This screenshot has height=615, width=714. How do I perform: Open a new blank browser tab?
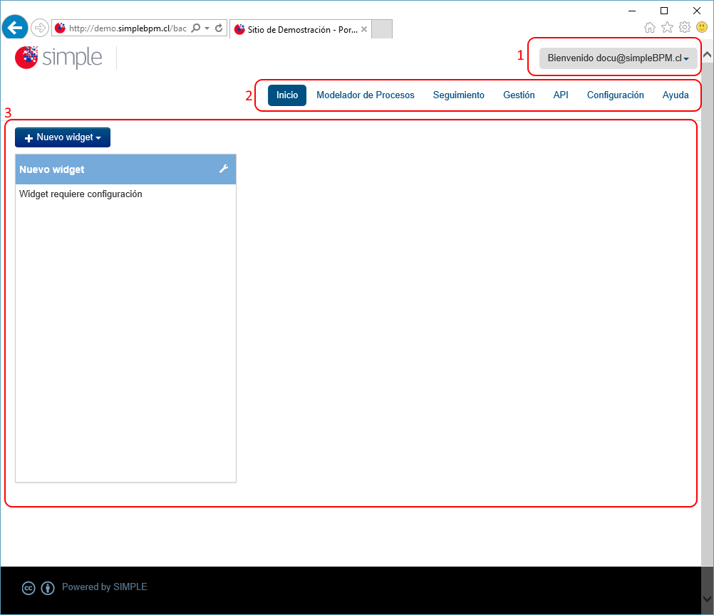382,29
